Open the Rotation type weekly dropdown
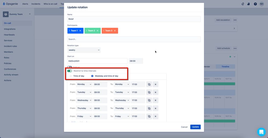The width and height of the screenshot is (268, 138). coord(84,50)
